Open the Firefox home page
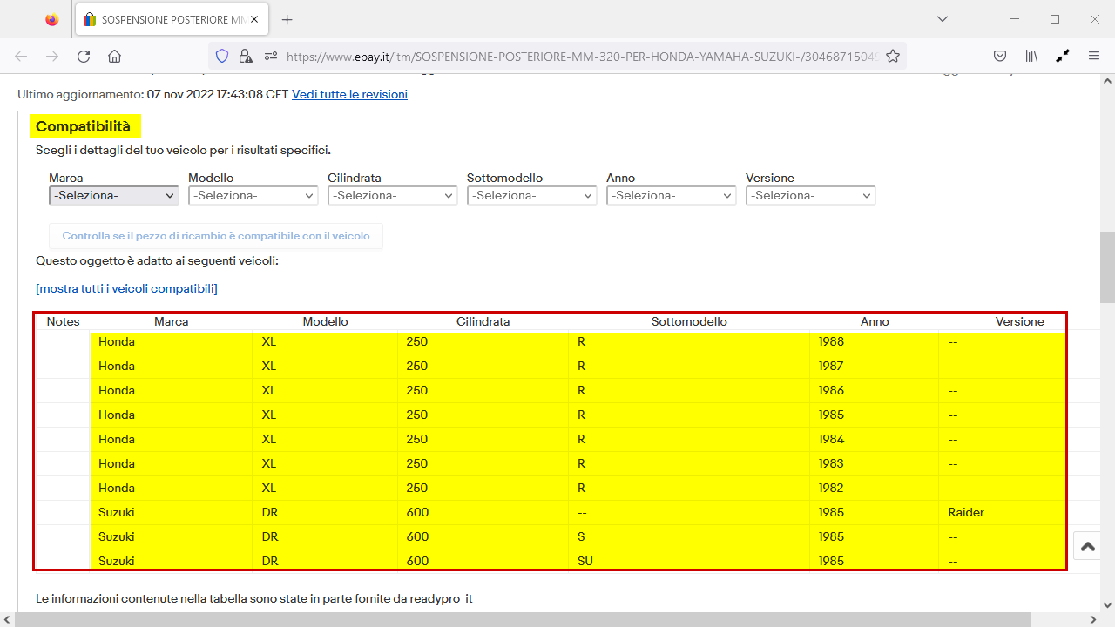Image resolution: width=1115 pixels, height=627 pixels. coord(114,56)
